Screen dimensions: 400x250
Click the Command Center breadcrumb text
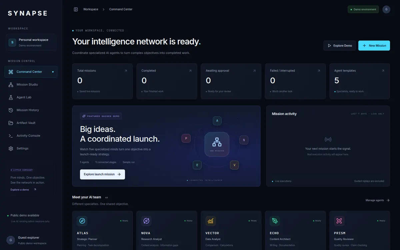[121, 9]
